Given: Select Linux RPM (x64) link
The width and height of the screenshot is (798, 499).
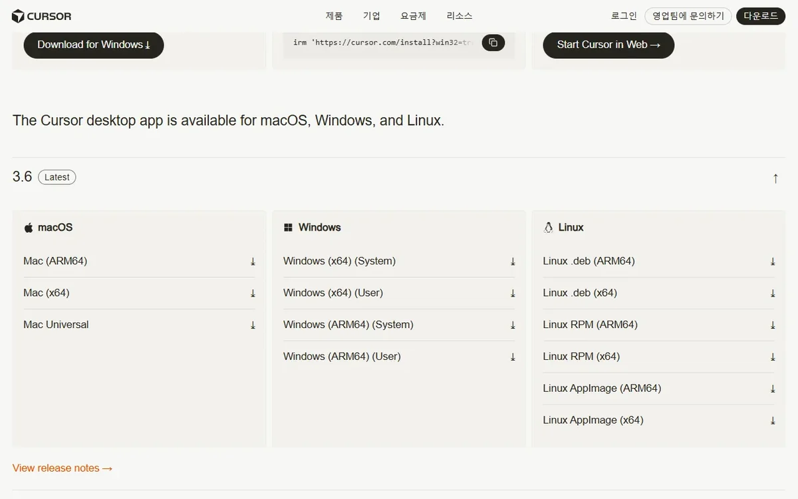Looking at the screenshot, I should point(659,357).
